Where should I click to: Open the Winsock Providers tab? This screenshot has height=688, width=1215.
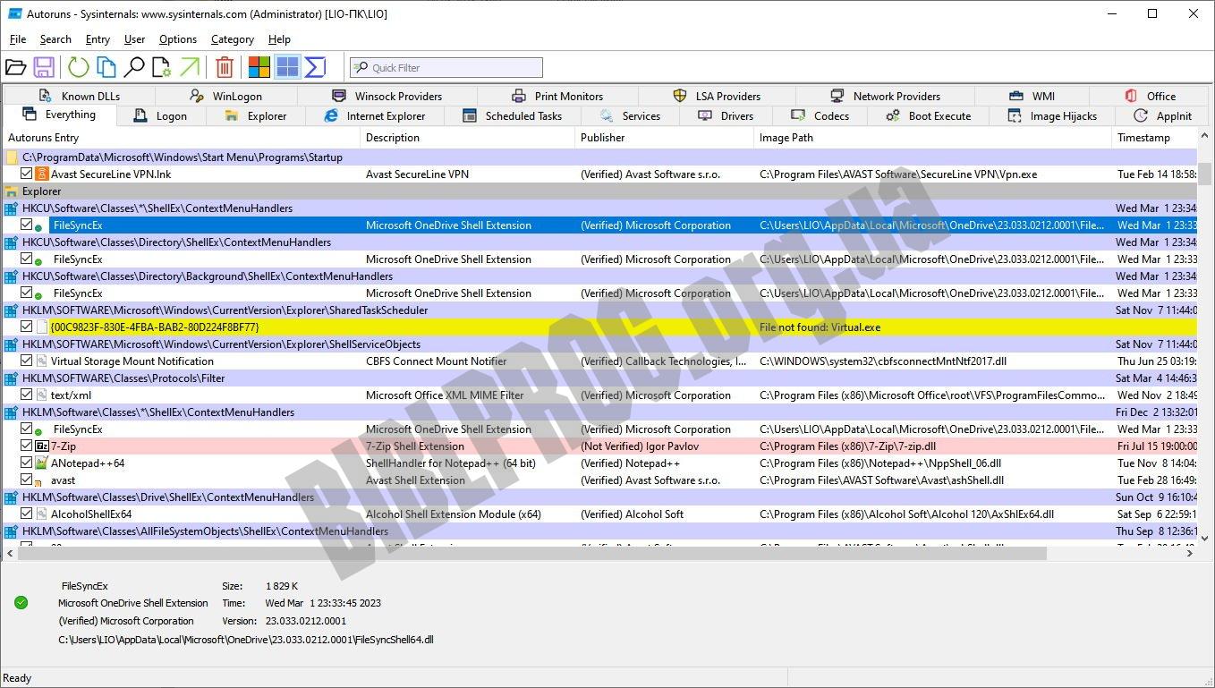click(x=387, y=96)
